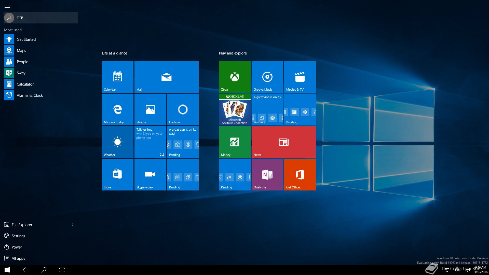This screenshot has width=489, height=275.
Task: Open the Action Center notification icon
Action: [x=468, y=270]
